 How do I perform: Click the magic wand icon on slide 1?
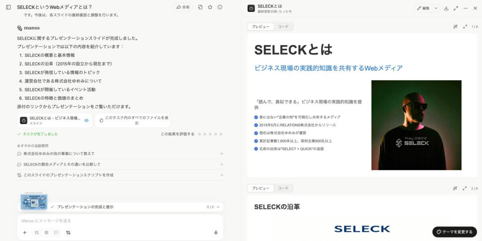point(455,27)
